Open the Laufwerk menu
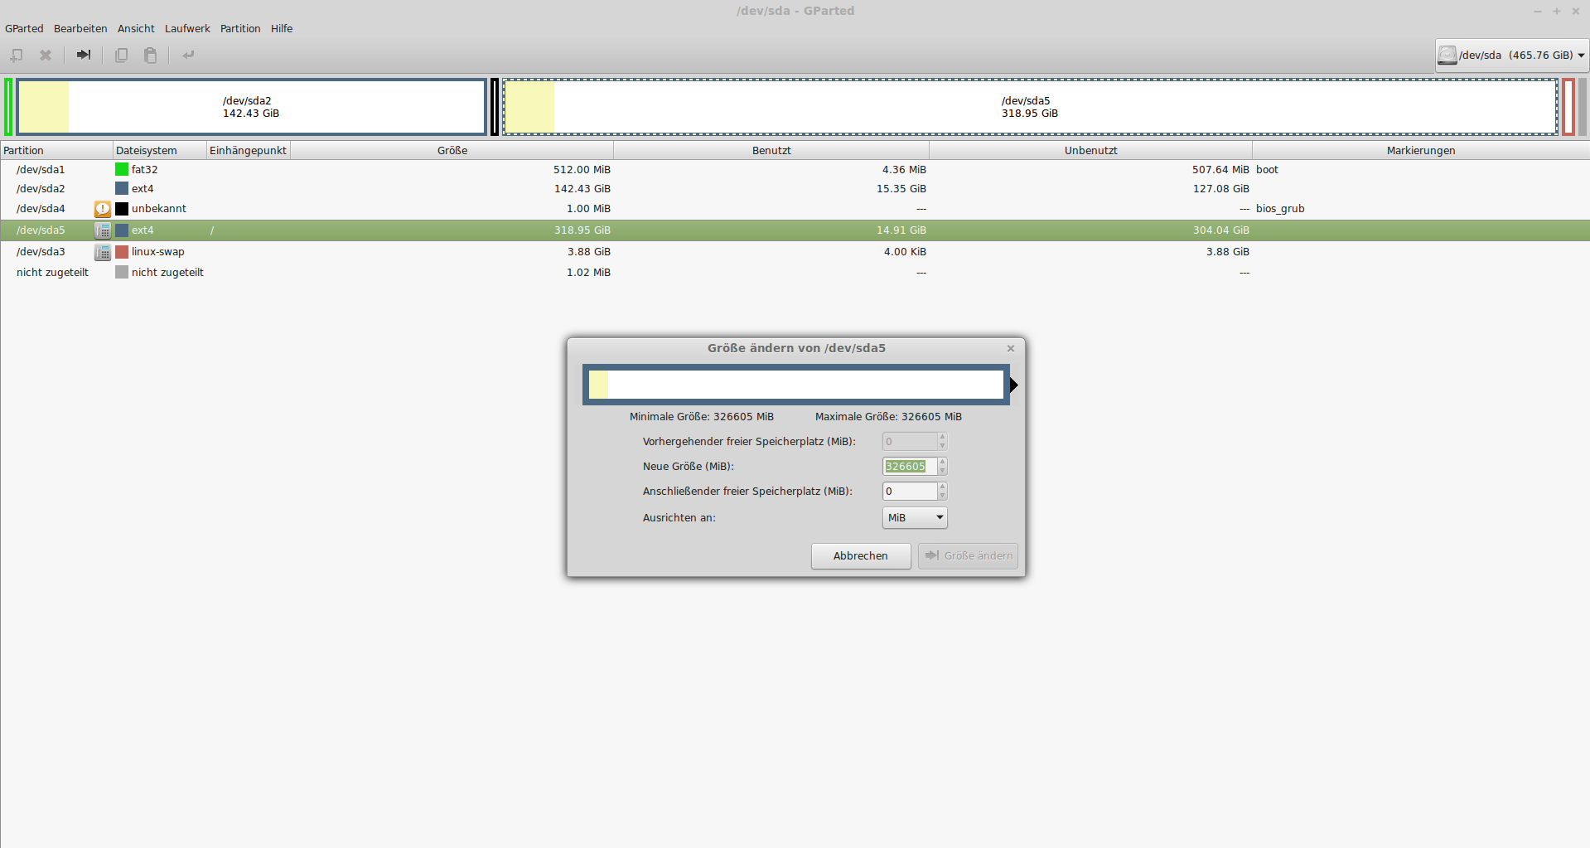 click(187, 28)
